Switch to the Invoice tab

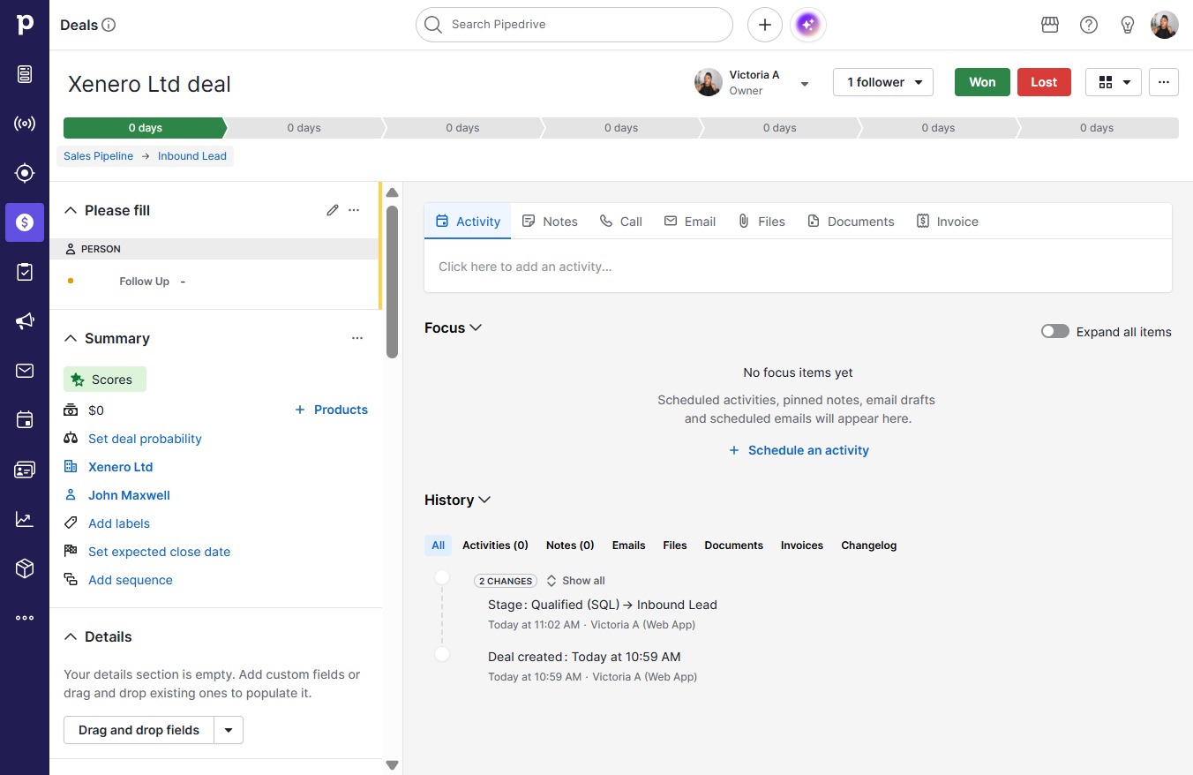coord(948,222)
